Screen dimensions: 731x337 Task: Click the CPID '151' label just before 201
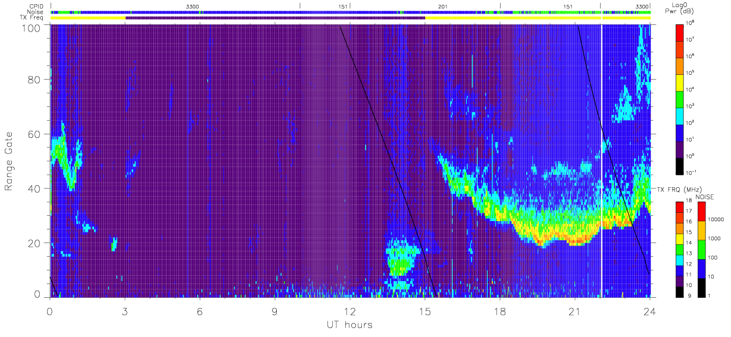[343, 6]
